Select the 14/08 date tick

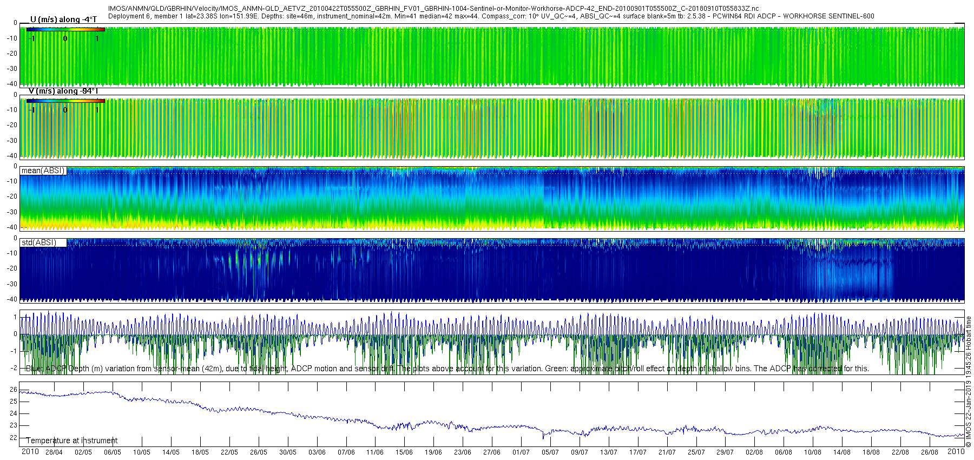pyautogui.click(x=842, y=452)
